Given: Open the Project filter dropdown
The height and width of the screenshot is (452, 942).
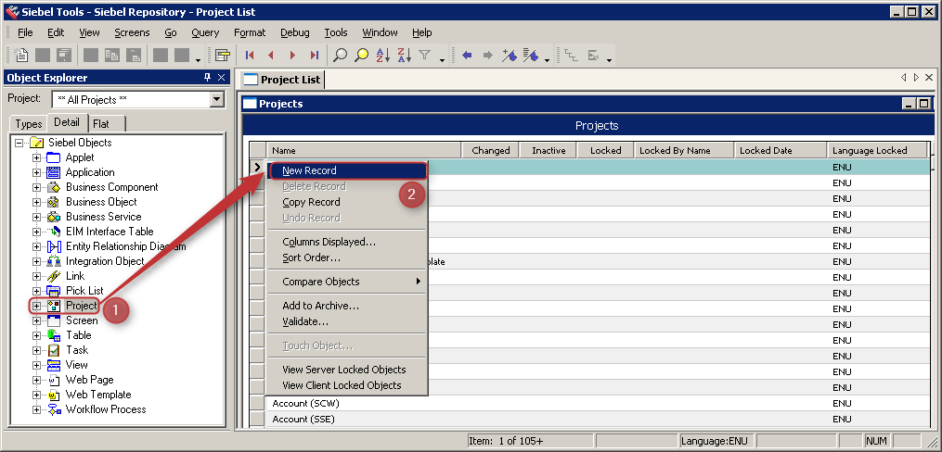Looking at the screenshot, I should pos(217,99).
